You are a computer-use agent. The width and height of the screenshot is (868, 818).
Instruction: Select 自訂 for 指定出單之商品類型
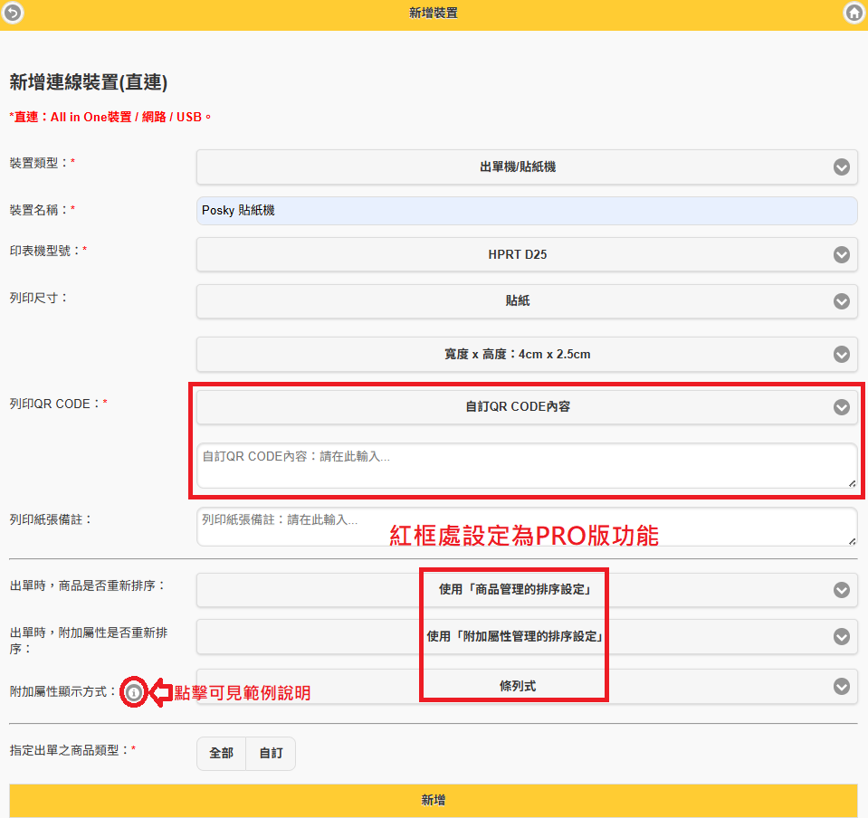[271, 753]
